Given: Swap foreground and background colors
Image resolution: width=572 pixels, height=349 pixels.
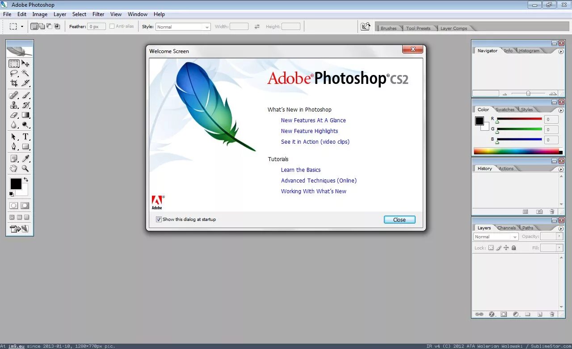Looking at the screenshot, I should coord(26,179).
